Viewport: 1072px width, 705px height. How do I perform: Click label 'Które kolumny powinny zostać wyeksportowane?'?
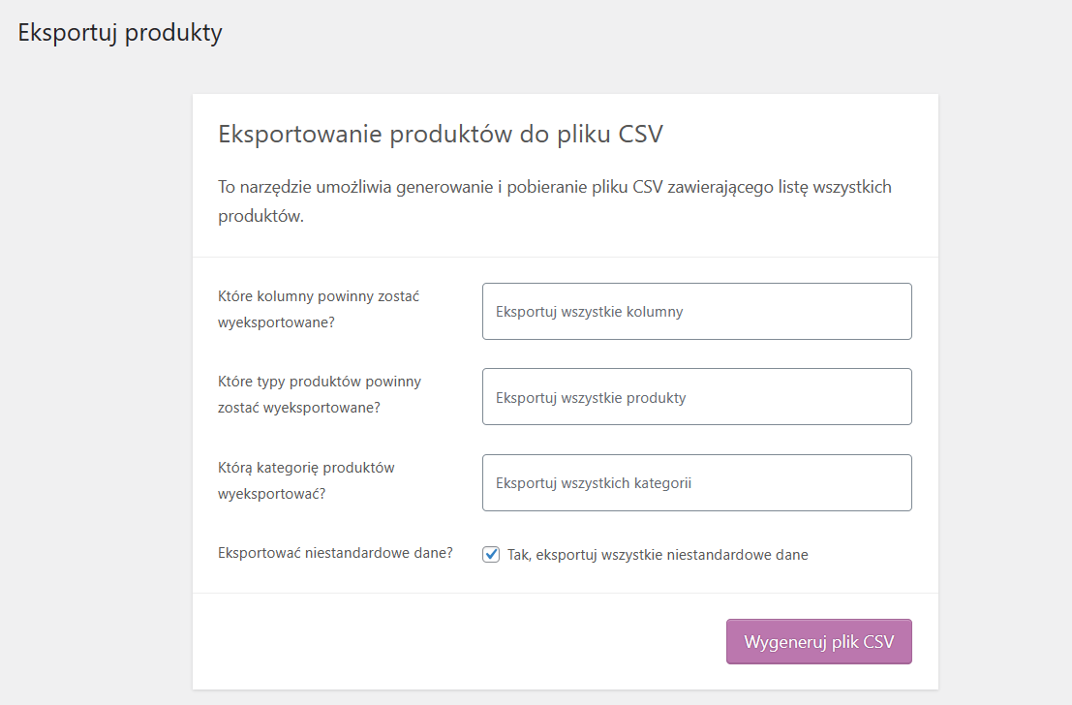pyautogui.click(x=319, y=309)
